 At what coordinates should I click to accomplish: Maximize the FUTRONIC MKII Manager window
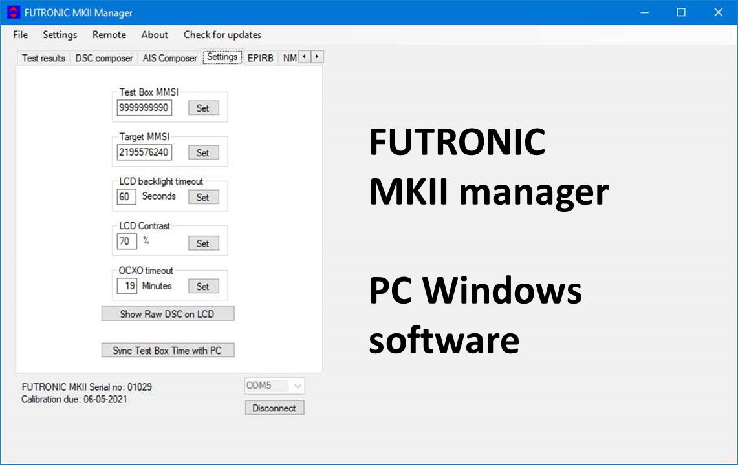681,12
